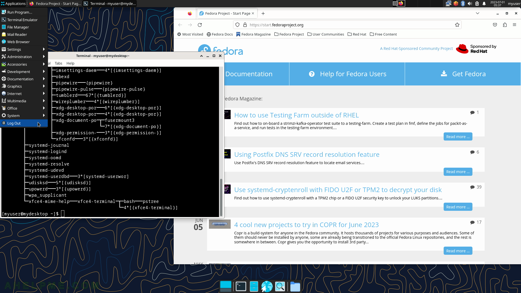Expand the Internet submenu
Screen dimensions: 521x293
point(24,94)
